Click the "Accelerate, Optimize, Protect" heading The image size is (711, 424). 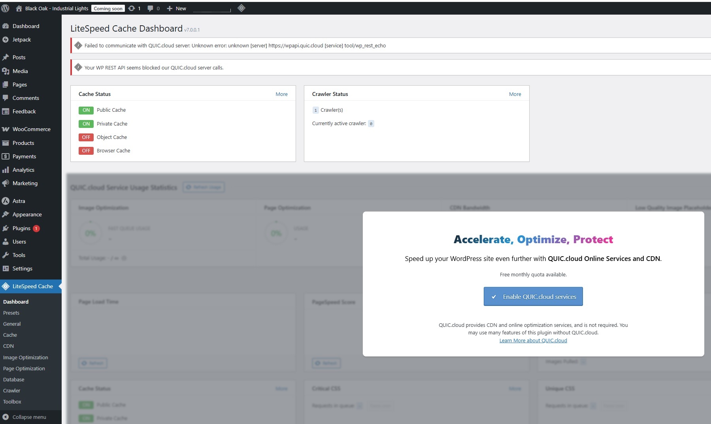click(x=533, y=240)
